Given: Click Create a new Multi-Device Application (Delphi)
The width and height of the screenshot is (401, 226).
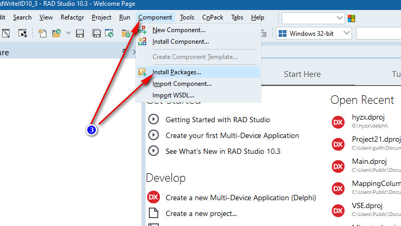Looking at the screenshot, I should (x=241, y=198).
